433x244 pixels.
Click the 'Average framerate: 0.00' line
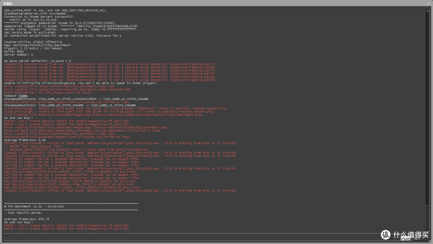tap(25, 140)
